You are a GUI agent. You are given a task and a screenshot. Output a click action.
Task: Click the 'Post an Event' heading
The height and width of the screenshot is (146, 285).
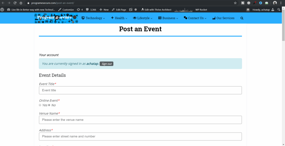click(x=140, y=29)
